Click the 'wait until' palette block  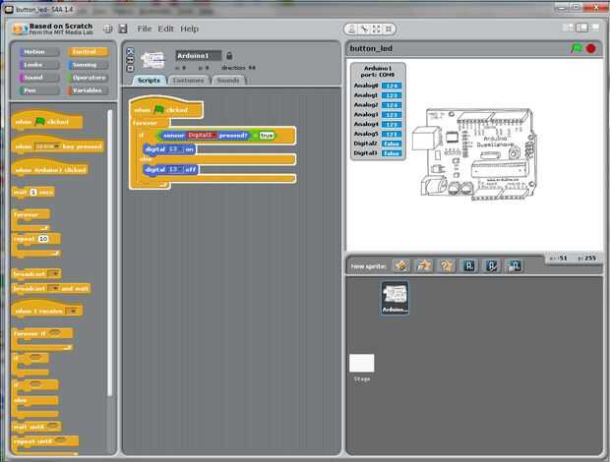point(36,427)
